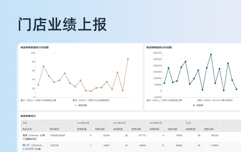The height and width of the screenshot is (152, 241).
Task: Click the 2019年03月 column header
Action: pos(129,123)
